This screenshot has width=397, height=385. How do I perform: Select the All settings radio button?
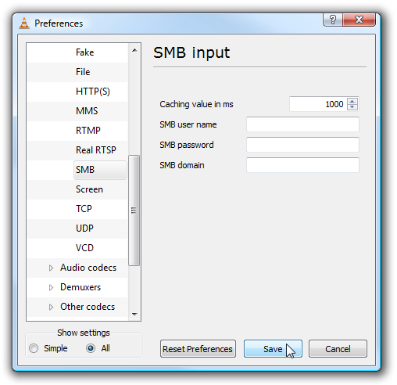(91, 348)
